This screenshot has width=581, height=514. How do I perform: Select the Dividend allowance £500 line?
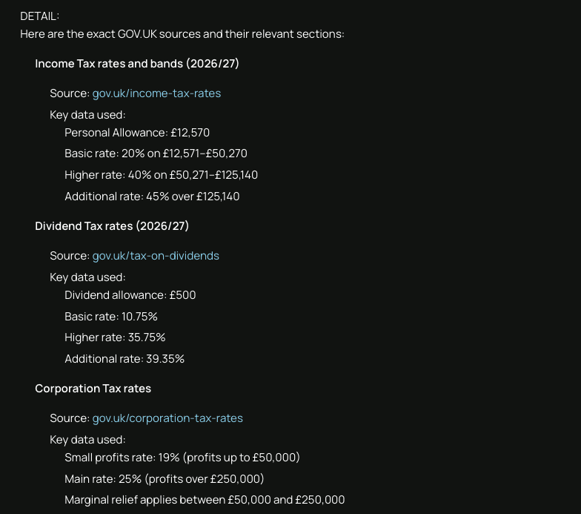pos(130,295)
